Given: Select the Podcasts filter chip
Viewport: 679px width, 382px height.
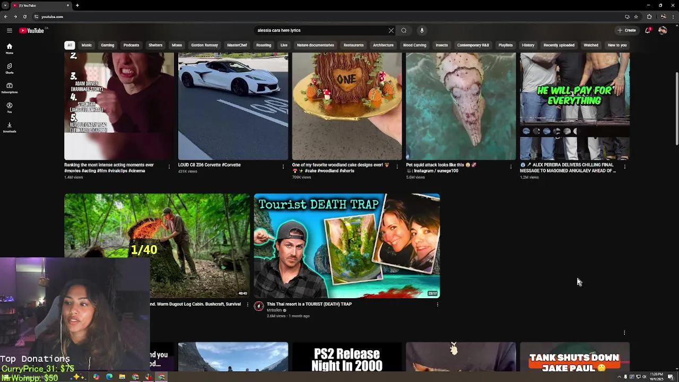Looking at the screenshot, I should (131, 45).
